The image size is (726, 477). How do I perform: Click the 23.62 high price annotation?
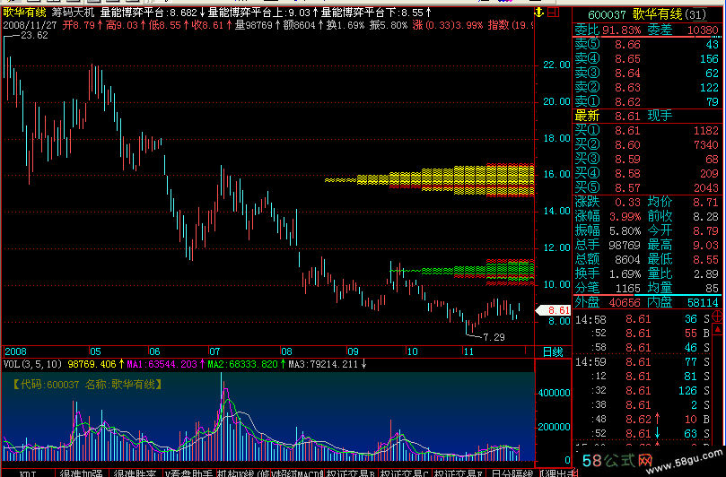tap(34, 36)
